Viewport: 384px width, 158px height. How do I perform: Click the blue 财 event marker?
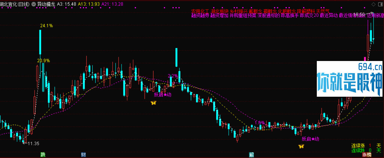pyautogui.click(x=83, y=154)
